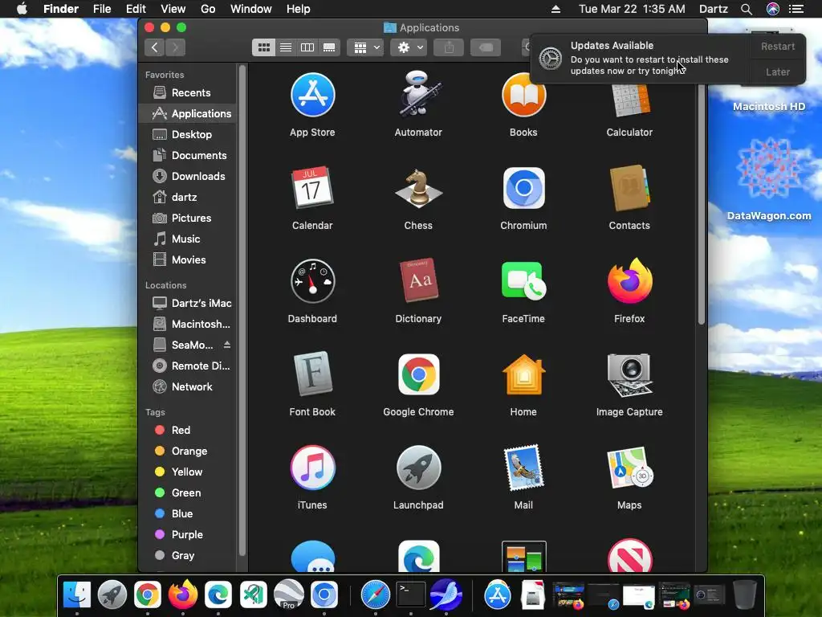Open the Help menu
The width and height of the screenshot is (822, 617).
click(x=299, y=9)
